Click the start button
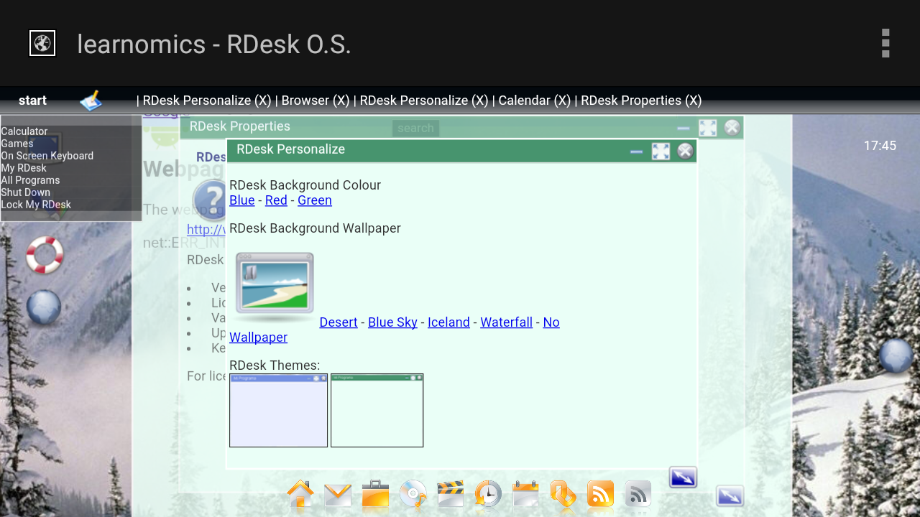 32,101
